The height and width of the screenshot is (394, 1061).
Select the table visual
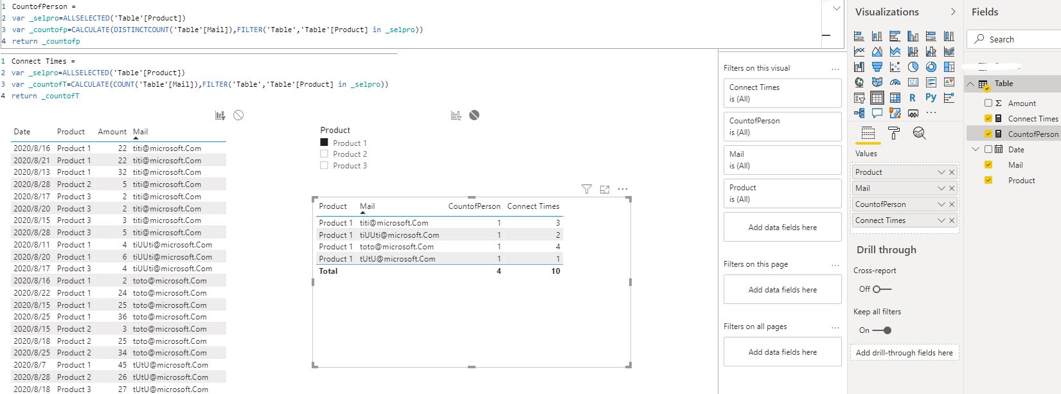coord(877,98)
